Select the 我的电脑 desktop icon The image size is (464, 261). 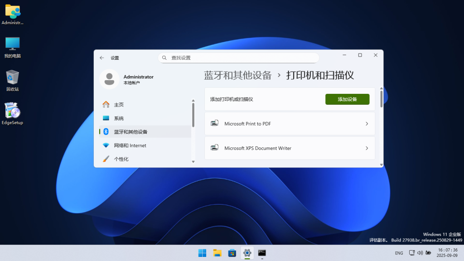point(12,48)
